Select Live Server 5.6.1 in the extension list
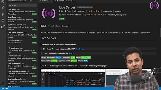 point(22,12)
